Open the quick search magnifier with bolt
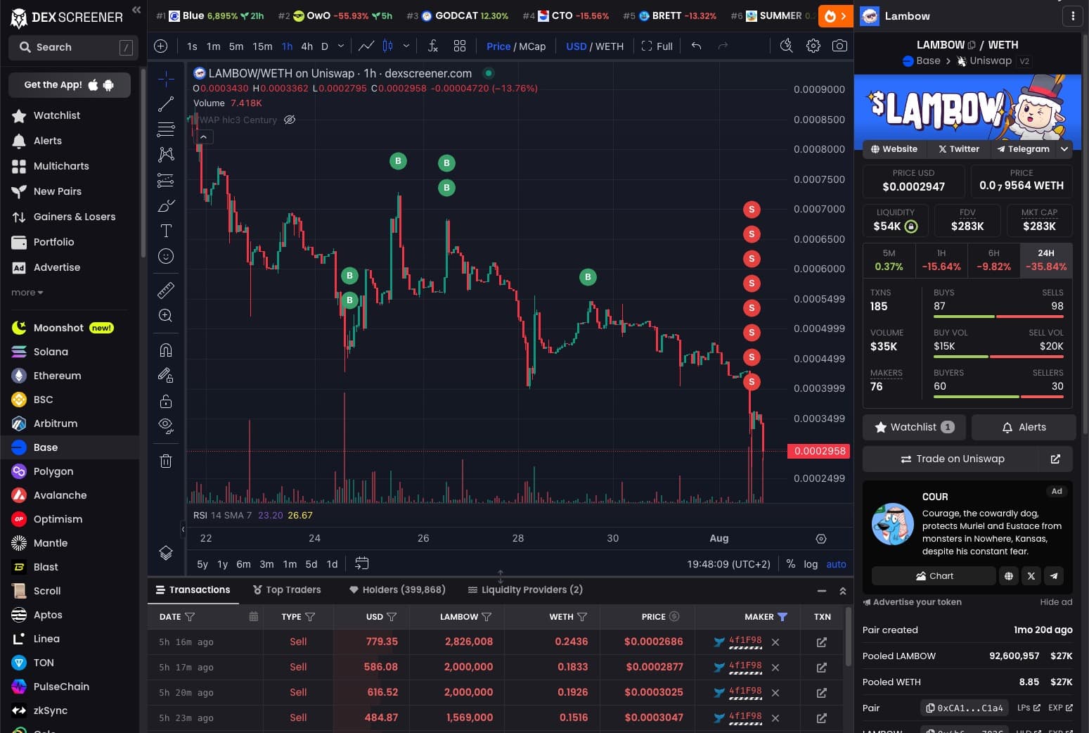The image size is (1089, 733). (x=787, y=46)
